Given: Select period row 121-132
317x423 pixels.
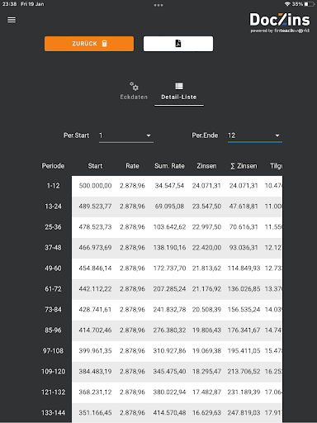Looking at the screenshot, I should [x=53, y=392].
